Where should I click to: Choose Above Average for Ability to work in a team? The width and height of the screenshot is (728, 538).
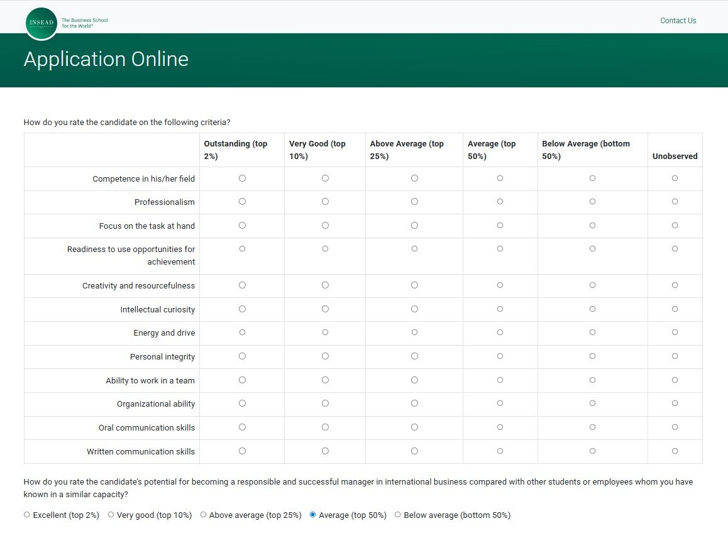[414, 380]
